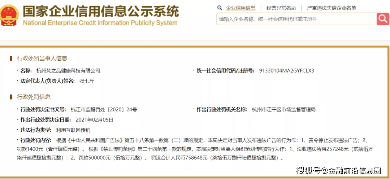Click the English National Enterprise Credit subtitle
390x179 pixels.
click(100, 23)
